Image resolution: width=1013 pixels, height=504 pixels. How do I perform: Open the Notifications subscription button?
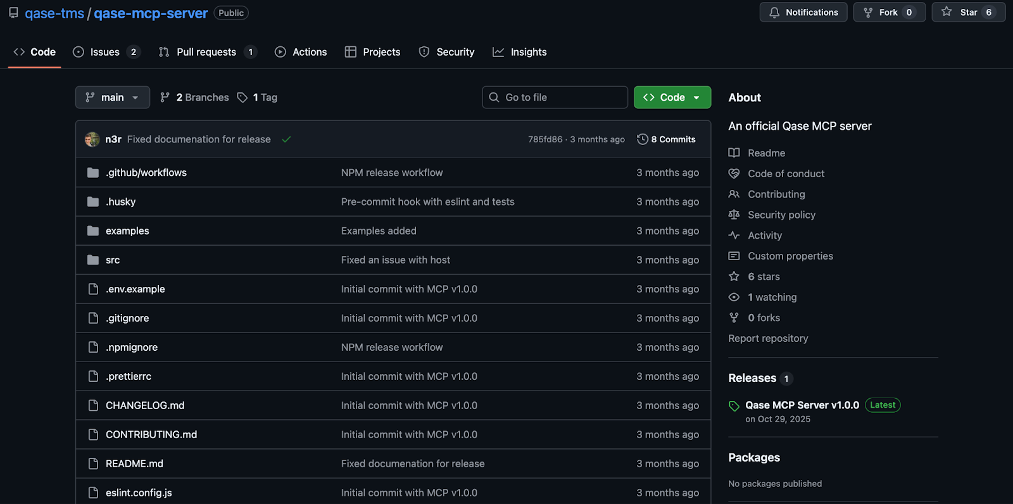803,13
